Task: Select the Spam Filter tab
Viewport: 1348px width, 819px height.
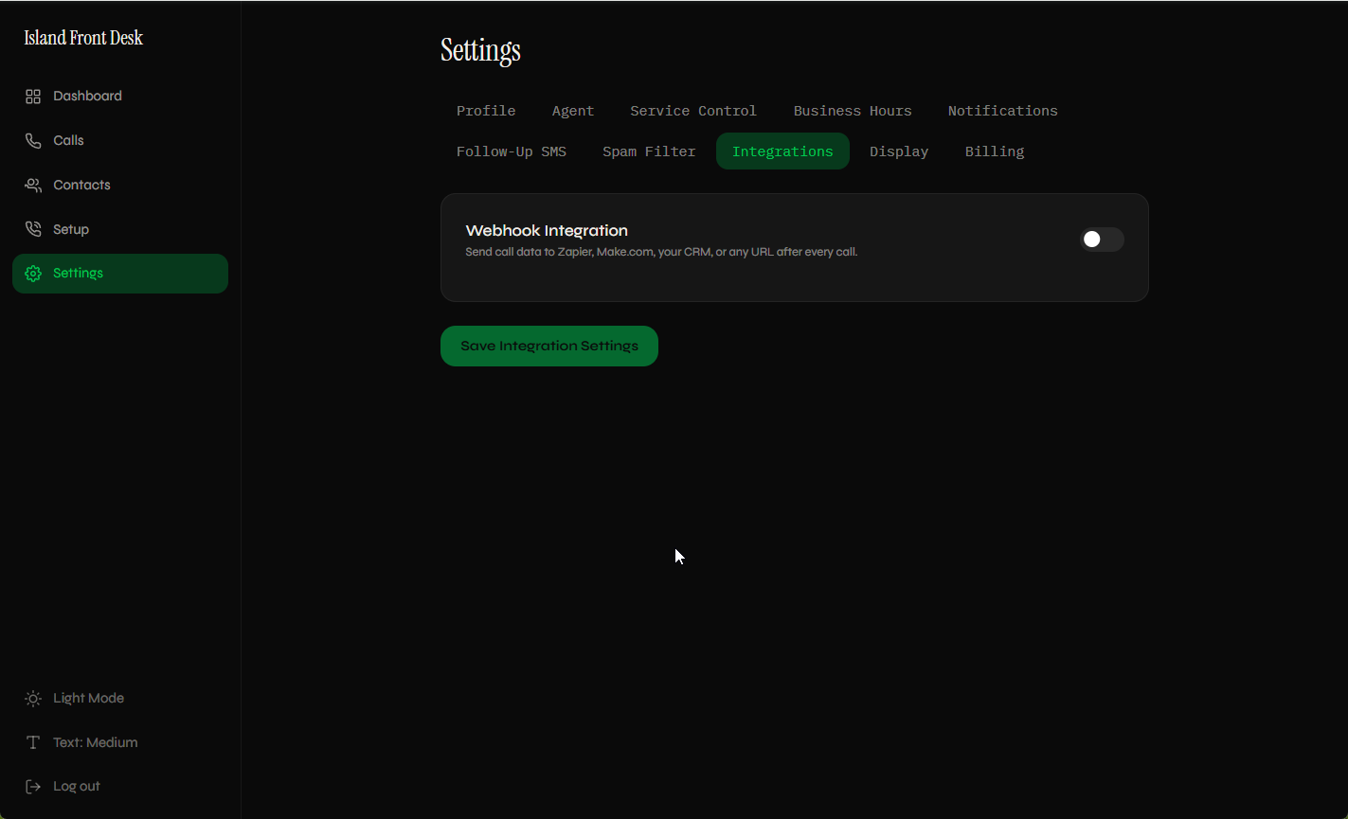Action: (x=649, y=151)
